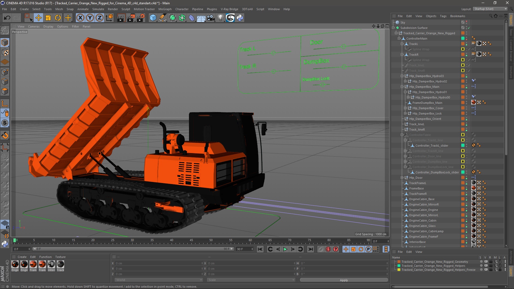Open the Content Browser side tab
The width and height of the screenshot is (514, 289).
[x=511, y=50]
